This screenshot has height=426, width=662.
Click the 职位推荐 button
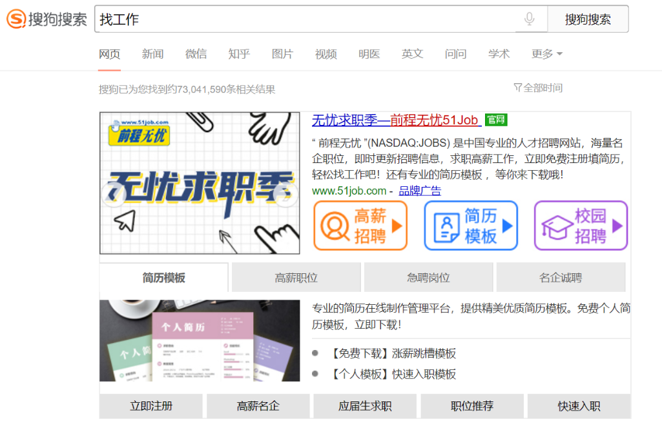pos(472,406)
